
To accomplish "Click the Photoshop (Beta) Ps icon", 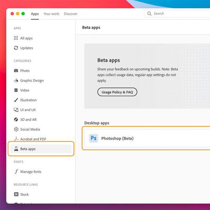I will coord(93,138).
